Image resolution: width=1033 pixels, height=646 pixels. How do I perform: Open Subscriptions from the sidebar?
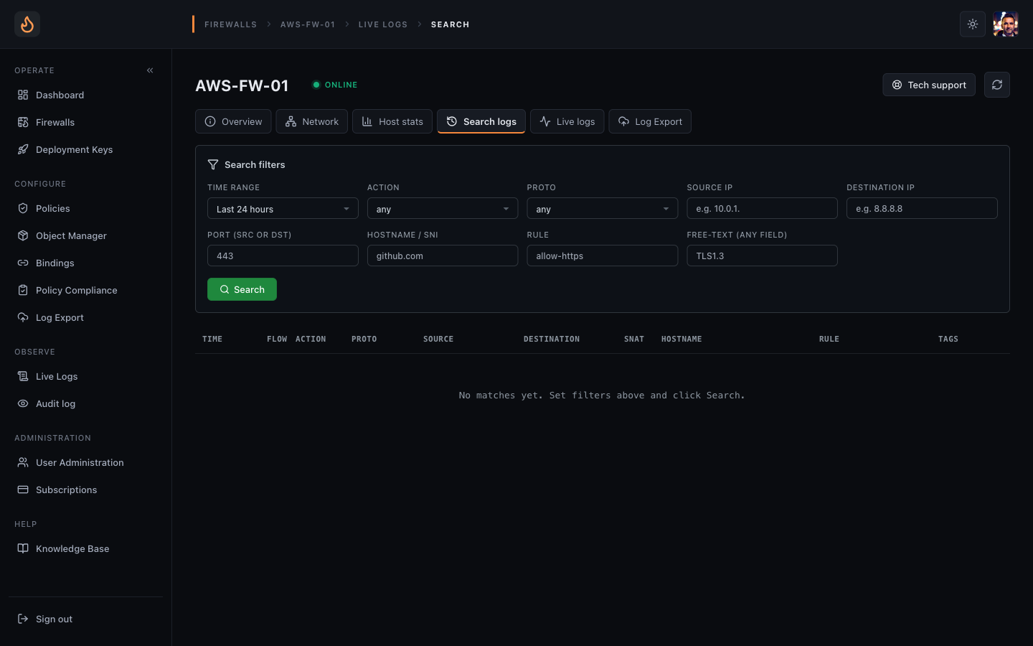click(85, 490)
